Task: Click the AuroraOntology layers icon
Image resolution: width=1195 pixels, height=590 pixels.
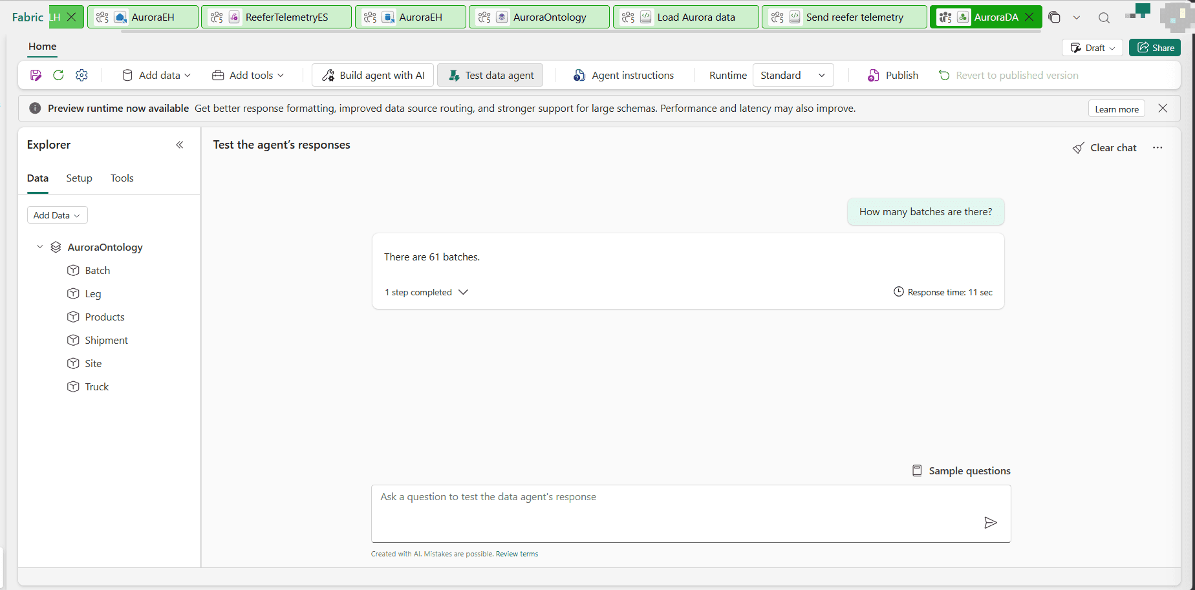Action: [x=56, y=247]
